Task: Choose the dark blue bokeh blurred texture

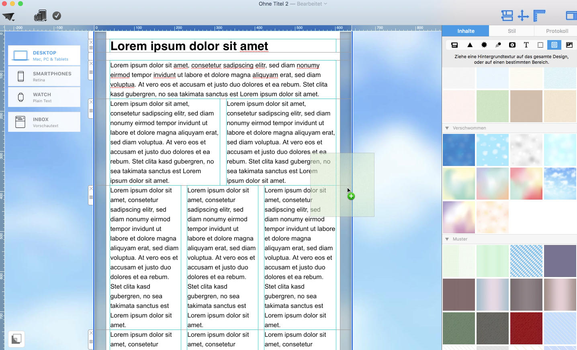Action: pyautogui.click(x=459, y=150)
